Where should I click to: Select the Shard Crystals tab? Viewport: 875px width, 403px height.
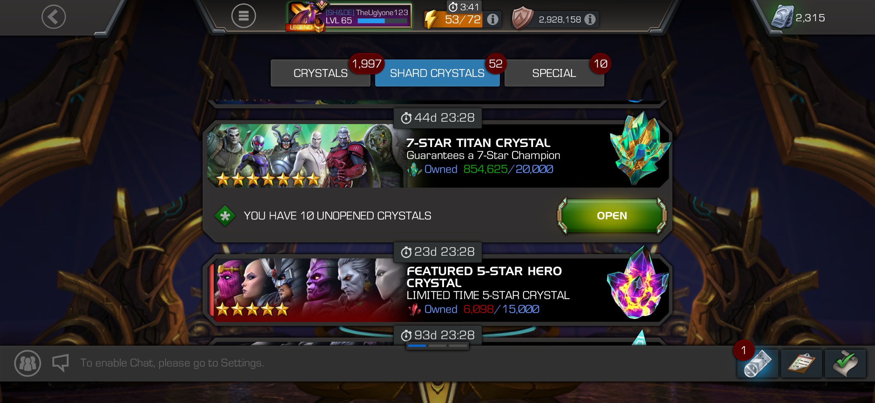point(437,73)
